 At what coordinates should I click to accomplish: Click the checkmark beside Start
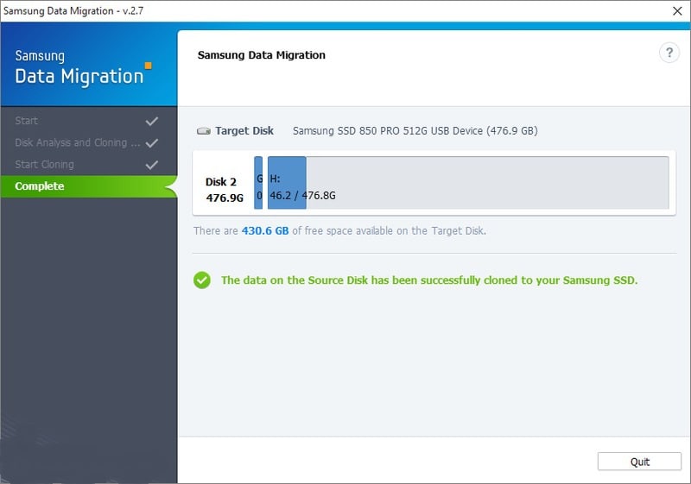[152, 121]
